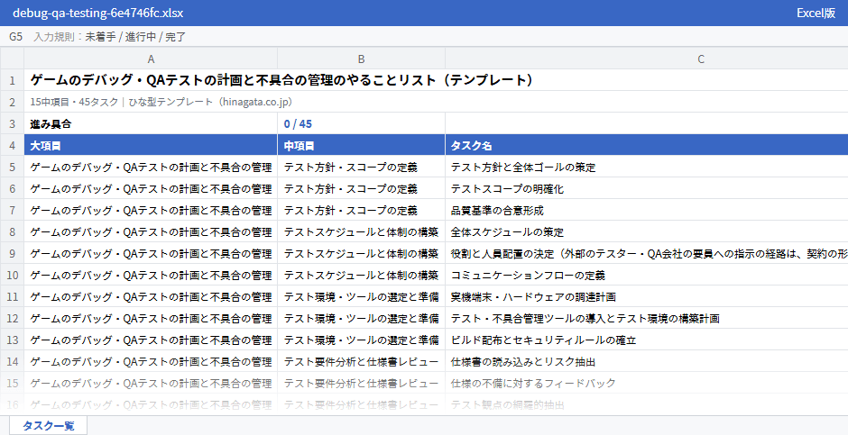Select column A cell in row 6

(151, 188)
